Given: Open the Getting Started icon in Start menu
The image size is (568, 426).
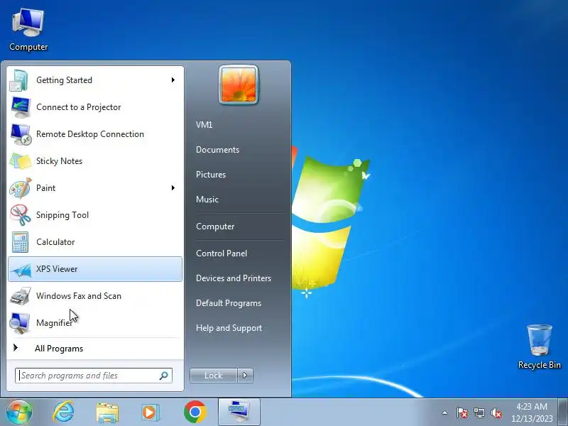Looking at the screenshot, I should (x=19, y=80).
